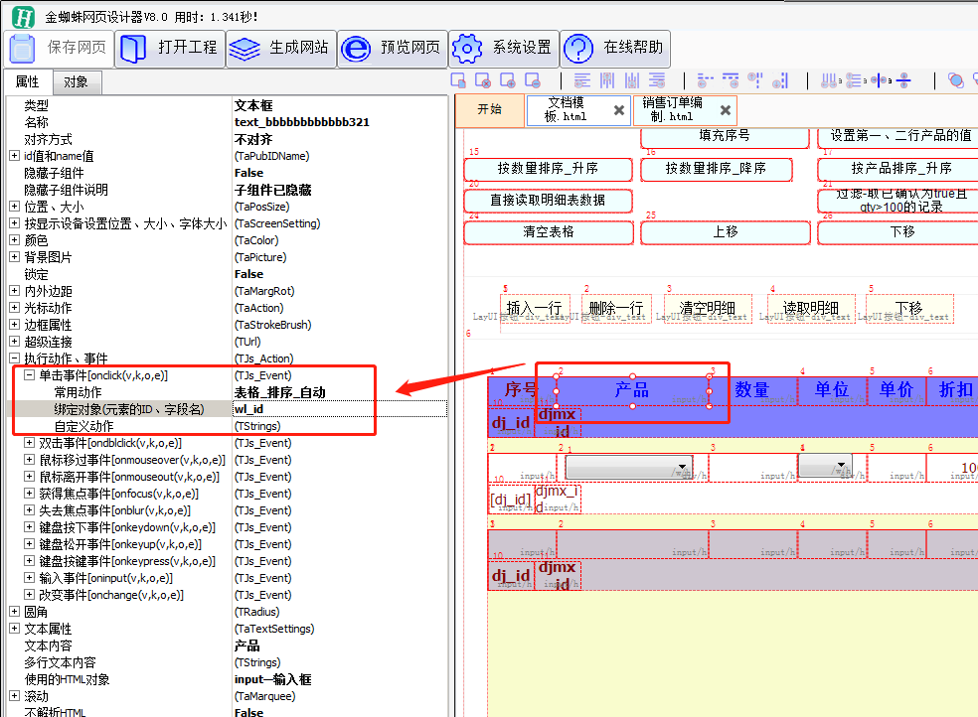The width and height of the screenshot is (978, 717).
Task: Click the delete component icon with red X
Action: click(483, 79)
